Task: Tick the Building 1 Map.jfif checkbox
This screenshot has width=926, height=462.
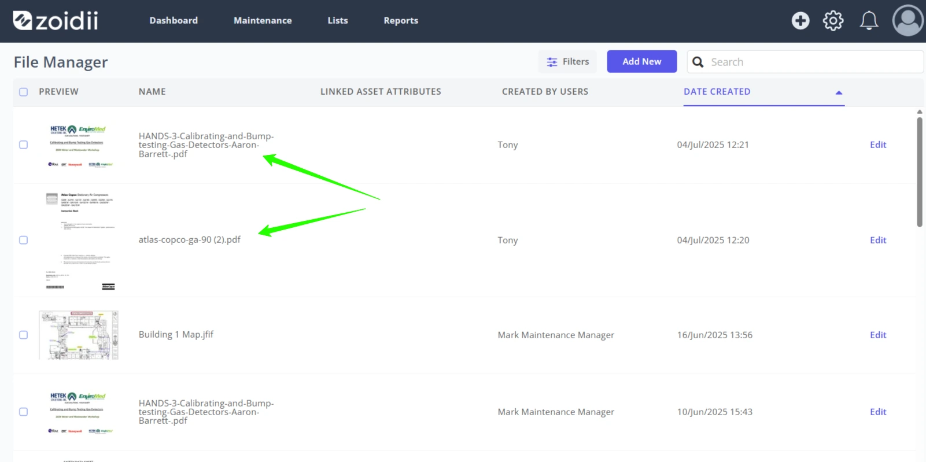Action: (24, 335)
